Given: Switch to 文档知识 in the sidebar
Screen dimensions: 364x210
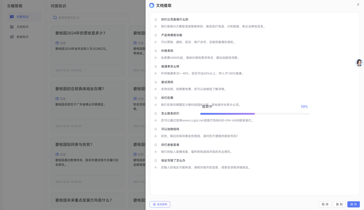Looking at the screenshot, I should point(24,27).
